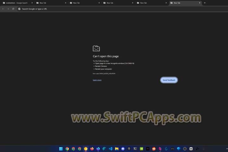Viewport: 228px width, 152px height.
Task: Open Windows Security shield icon
Action: (179, 149)
